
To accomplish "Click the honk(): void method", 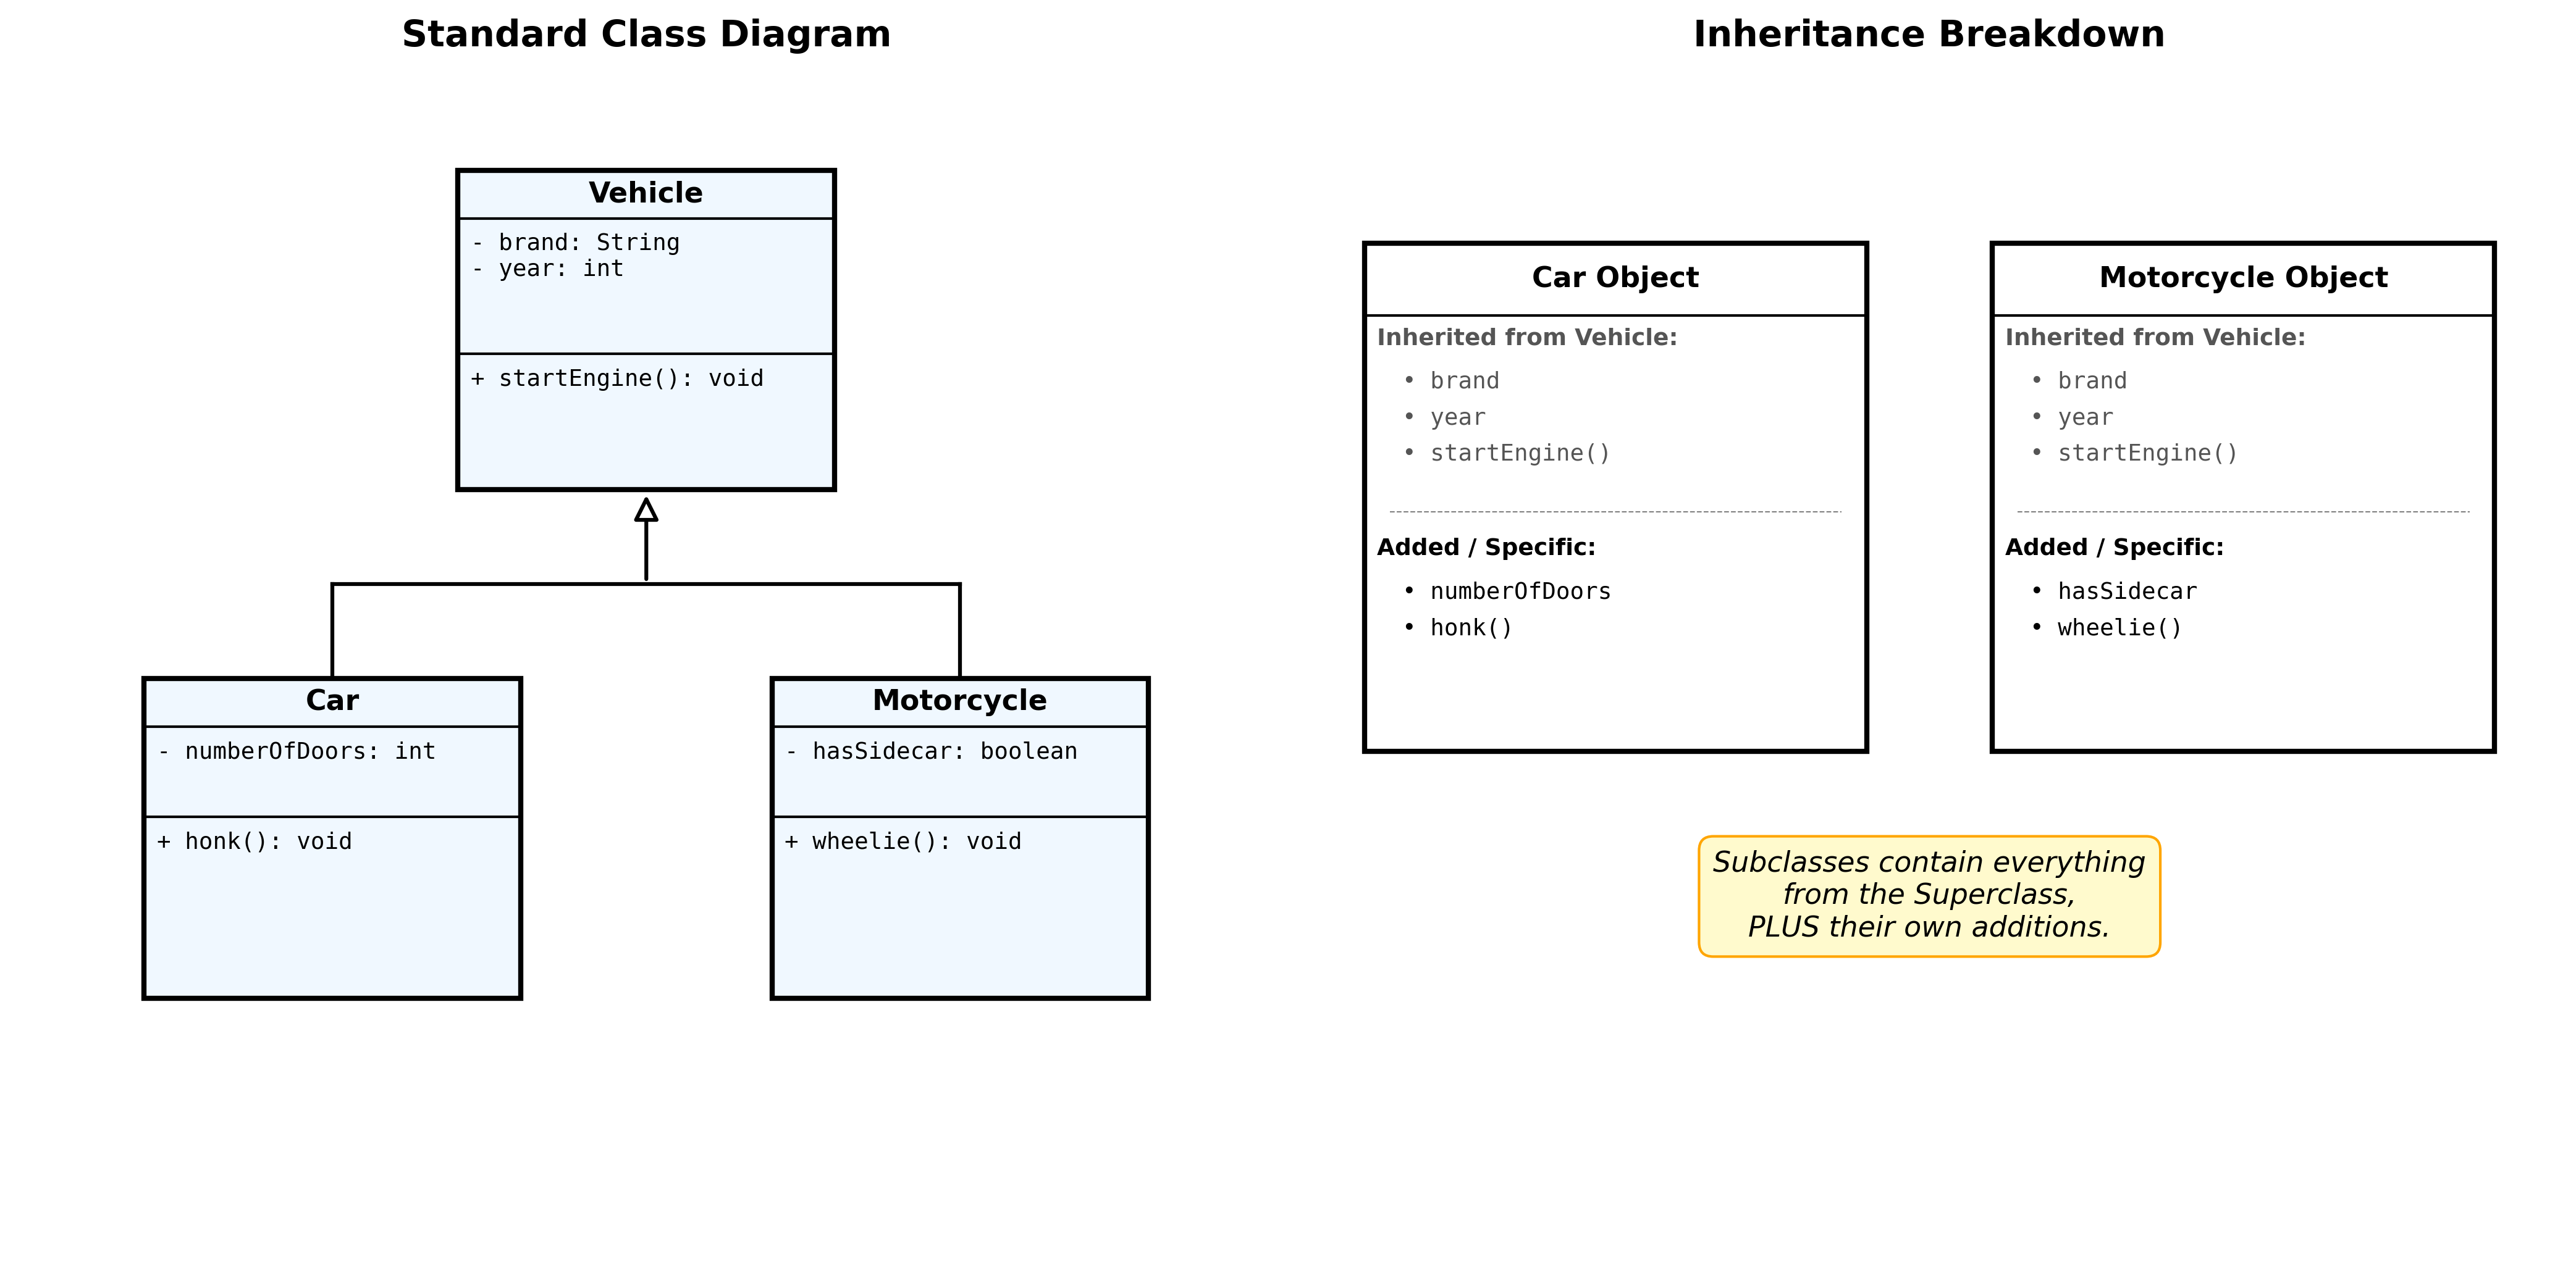I will click(254, 842).
